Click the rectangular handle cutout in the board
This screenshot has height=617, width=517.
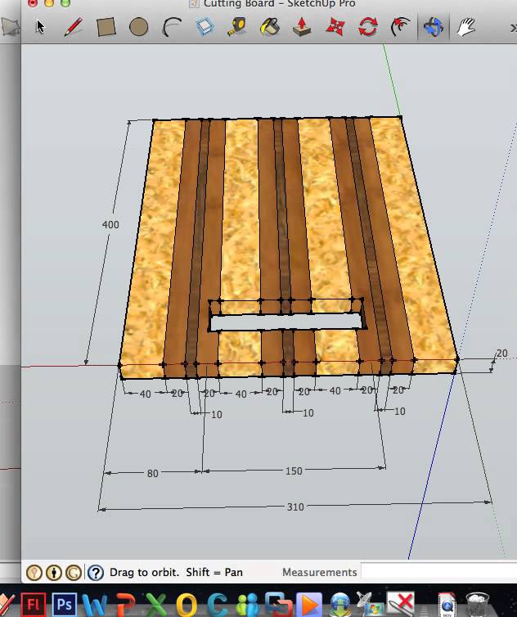click(286, 322)
